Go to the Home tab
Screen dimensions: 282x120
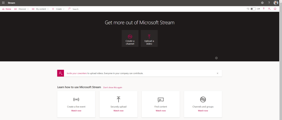7,9
